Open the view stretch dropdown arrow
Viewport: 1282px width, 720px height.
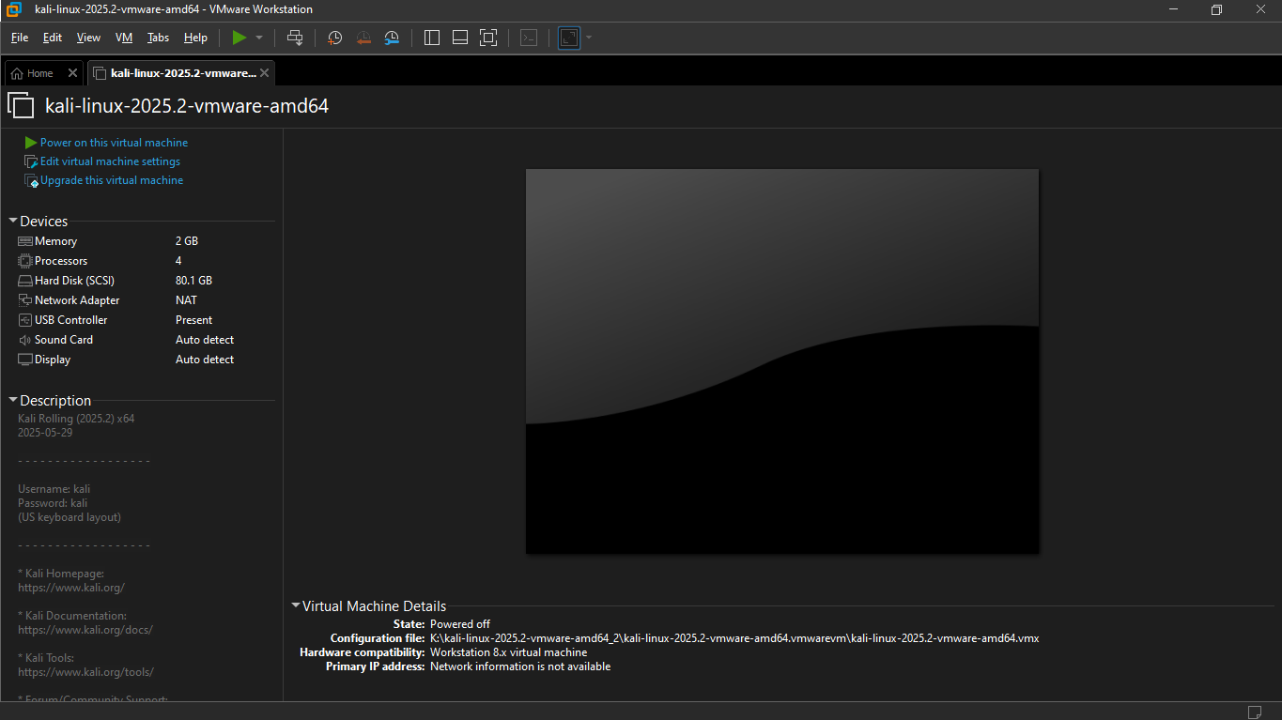tap(589, 38)
